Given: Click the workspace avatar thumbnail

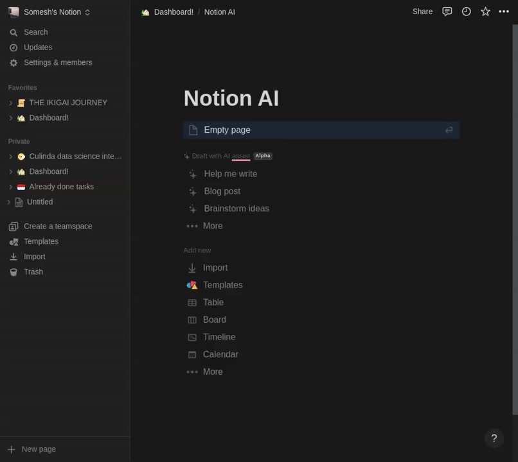Looking at the screenshot, I should click(13, 12).
